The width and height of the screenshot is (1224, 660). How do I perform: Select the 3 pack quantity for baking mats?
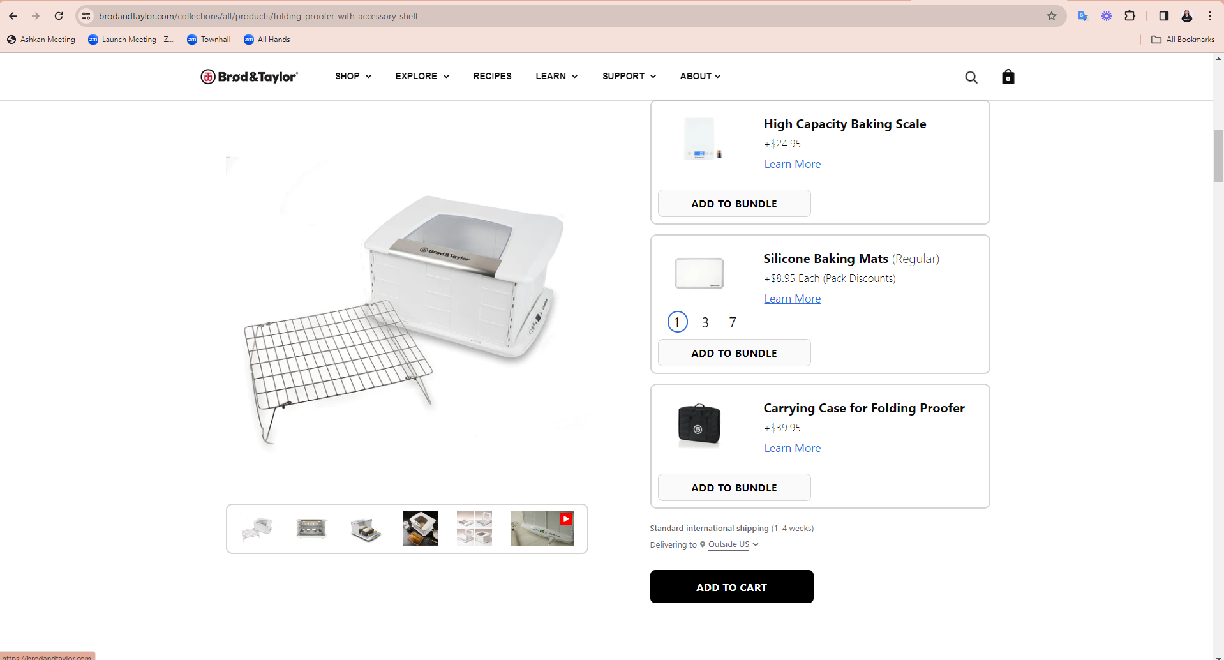[x=705, y=322]
